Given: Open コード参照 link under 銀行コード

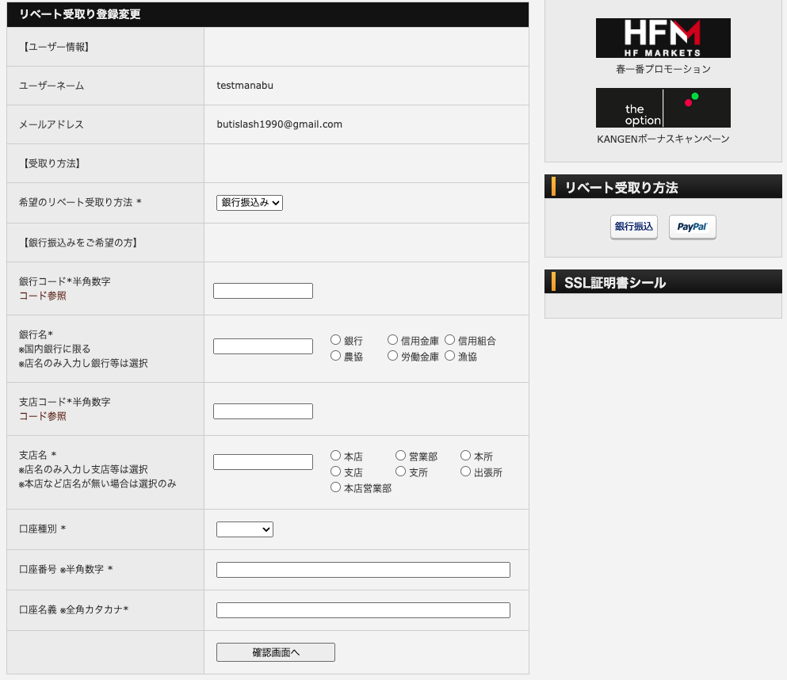Looking at the screenshot, I should pos(43,296).
